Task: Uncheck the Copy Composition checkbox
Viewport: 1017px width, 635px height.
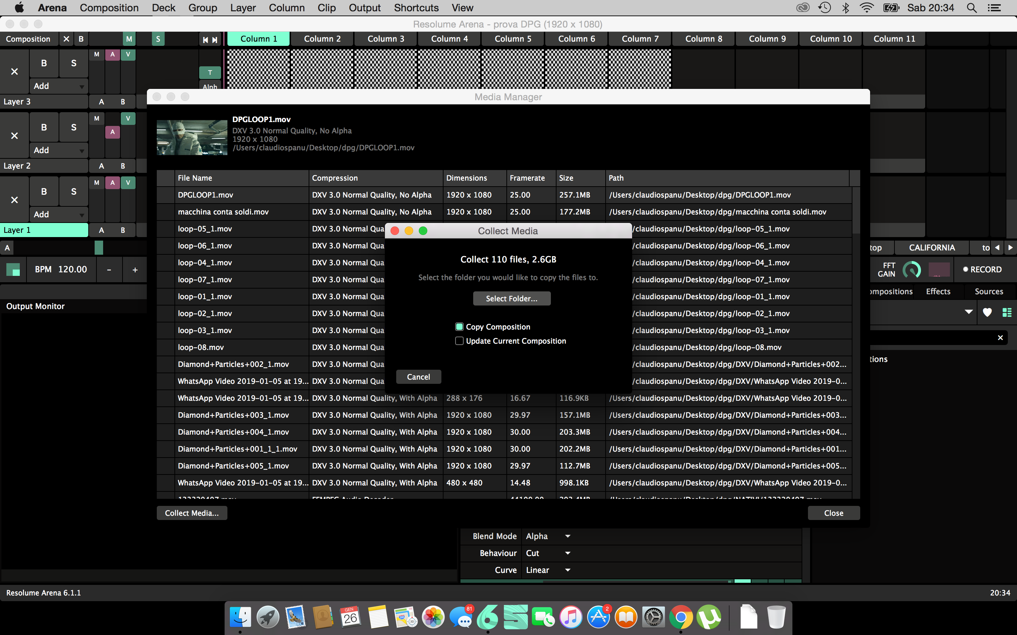Action: 459,327
